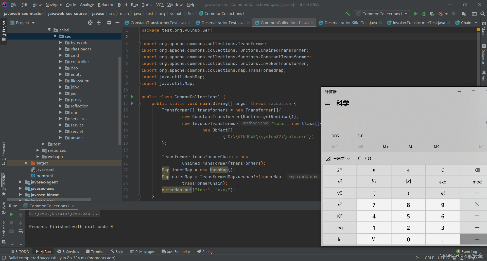Viewport: 487px width, 261px height.
Task: Toggle 2nd function key in calculator
Action: [340, 170]
